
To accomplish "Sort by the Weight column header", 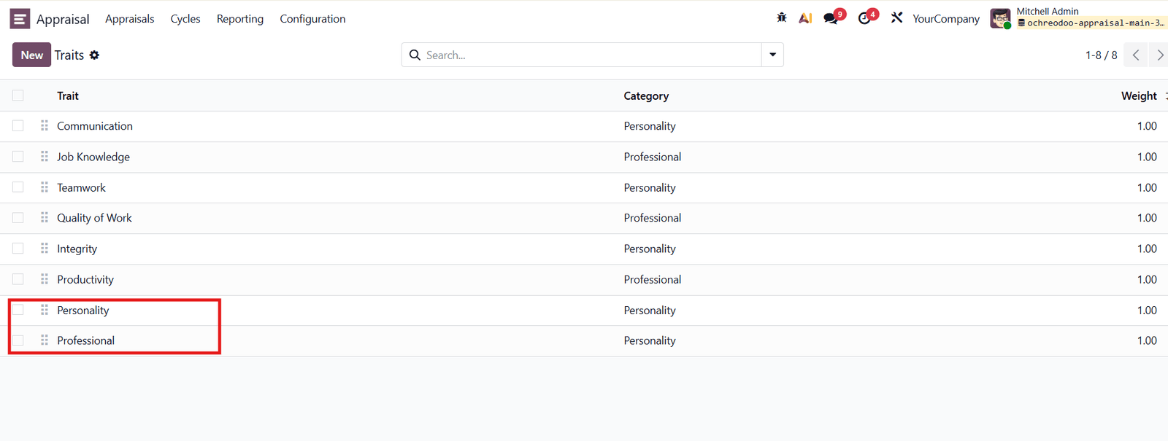I will (1139, 95).
